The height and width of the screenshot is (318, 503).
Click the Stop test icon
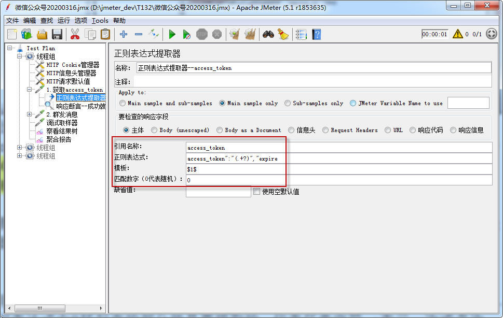coord(202,34)
